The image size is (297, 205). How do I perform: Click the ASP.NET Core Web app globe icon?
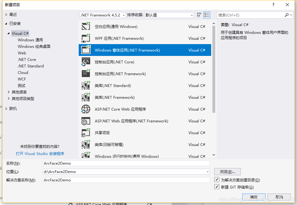point(86,109)
